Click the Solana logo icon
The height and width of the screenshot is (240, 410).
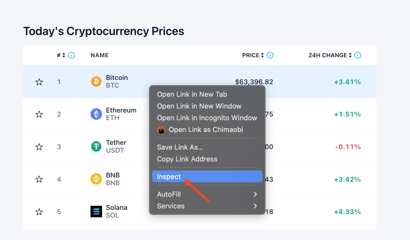coord(96,212)
